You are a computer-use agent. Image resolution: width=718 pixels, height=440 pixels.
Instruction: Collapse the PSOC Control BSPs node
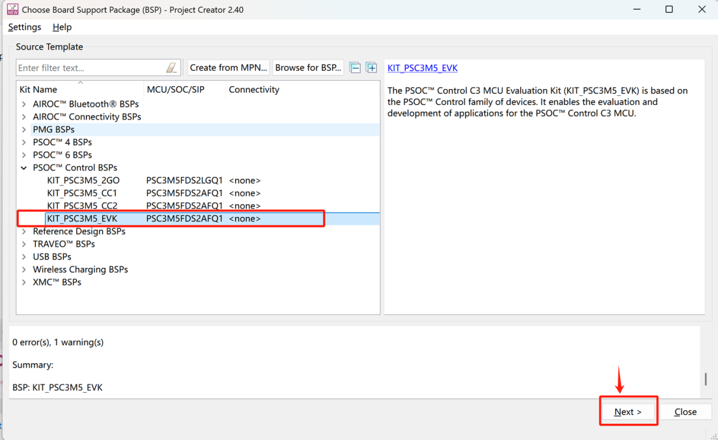[x=24, y=168]
